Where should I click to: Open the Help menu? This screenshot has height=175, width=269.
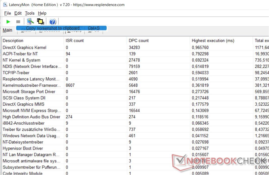42,13
